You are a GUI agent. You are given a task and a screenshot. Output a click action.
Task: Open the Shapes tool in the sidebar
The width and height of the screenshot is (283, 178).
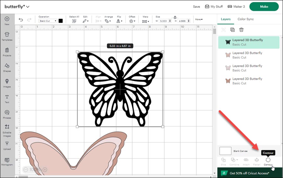[x=7, y=67]
